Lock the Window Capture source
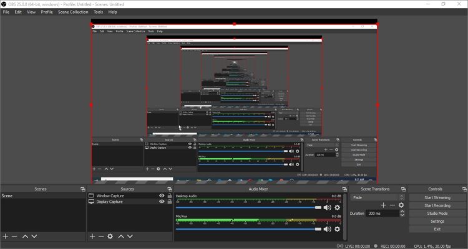This screenshot has width=468, height=249. click(170, 195)
